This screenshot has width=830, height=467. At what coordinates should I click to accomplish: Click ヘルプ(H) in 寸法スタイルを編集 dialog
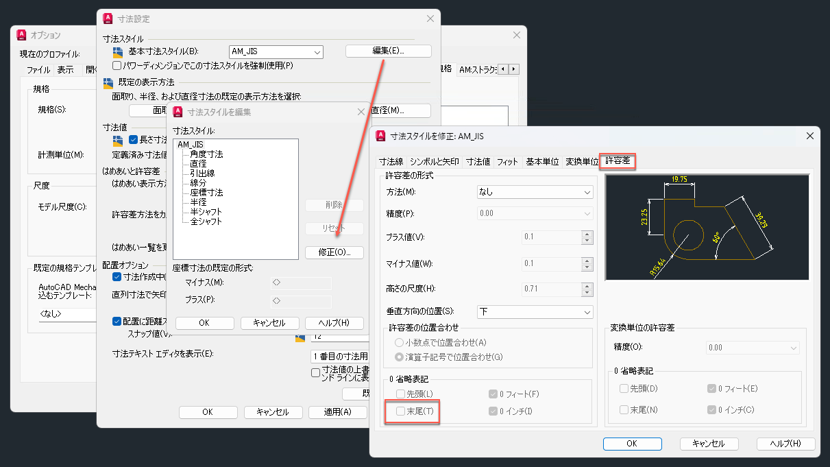334,323
